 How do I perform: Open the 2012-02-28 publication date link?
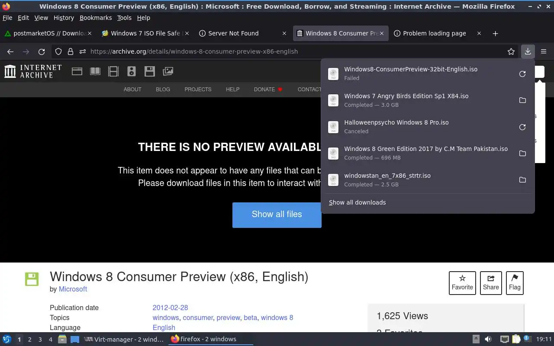click(x=170, y=308)
